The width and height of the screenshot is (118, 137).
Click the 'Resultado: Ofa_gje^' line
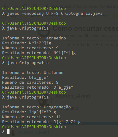point(25,78)
